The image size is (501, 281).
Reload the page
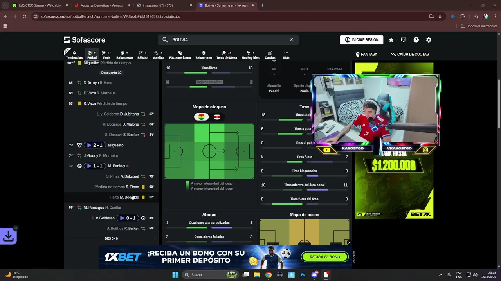click(24, 16)
